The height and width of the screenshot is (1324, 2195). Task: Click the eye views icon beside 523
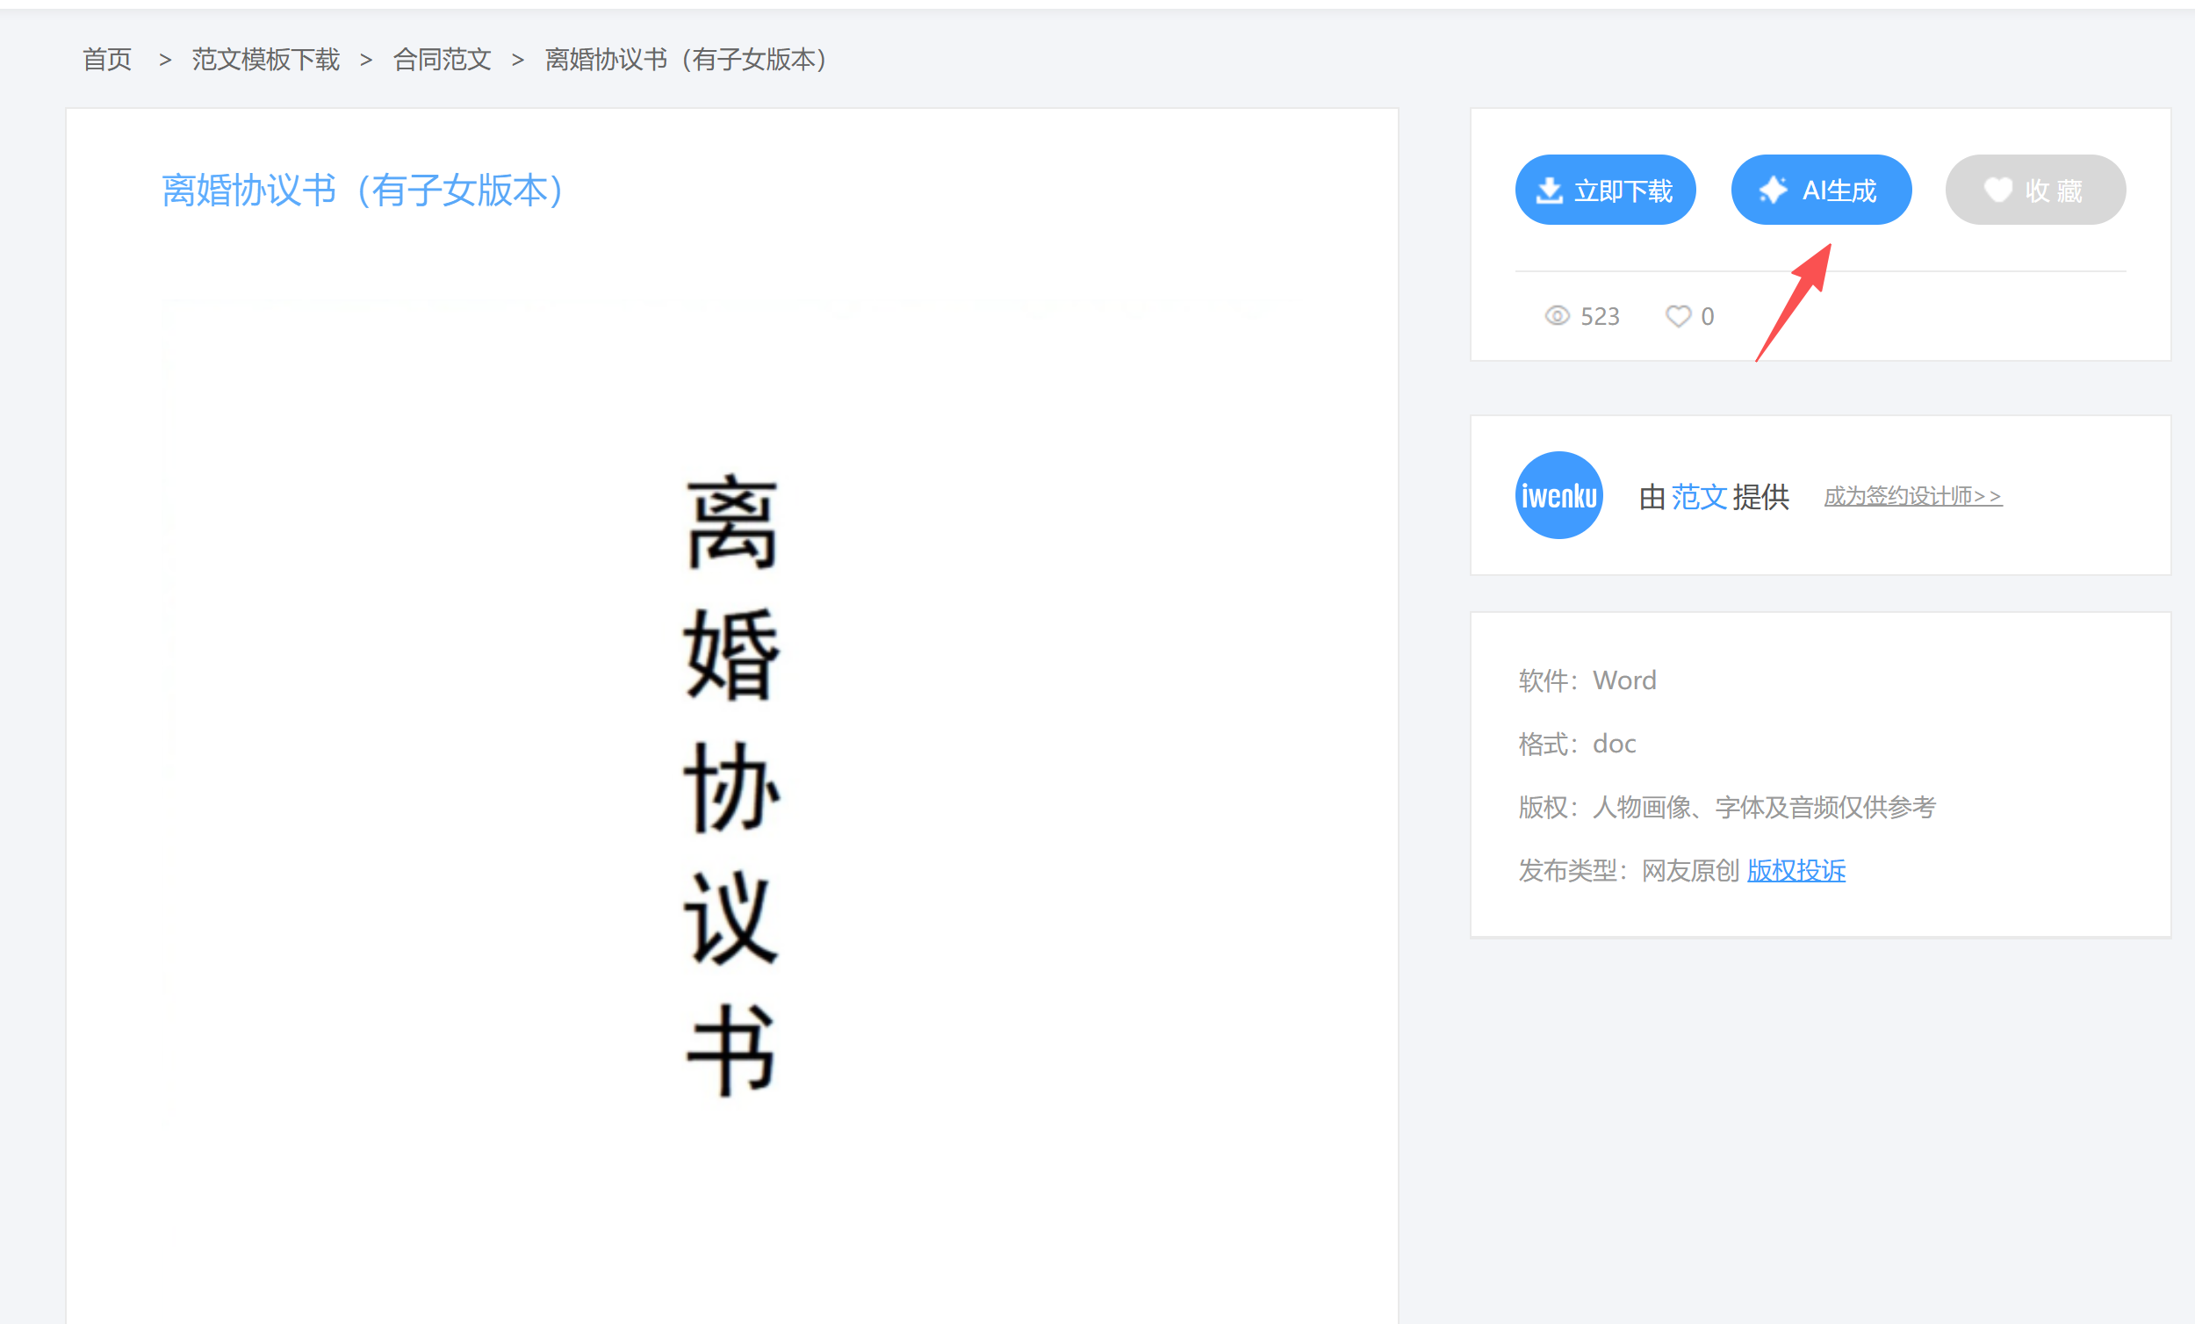pos(1557,316)
